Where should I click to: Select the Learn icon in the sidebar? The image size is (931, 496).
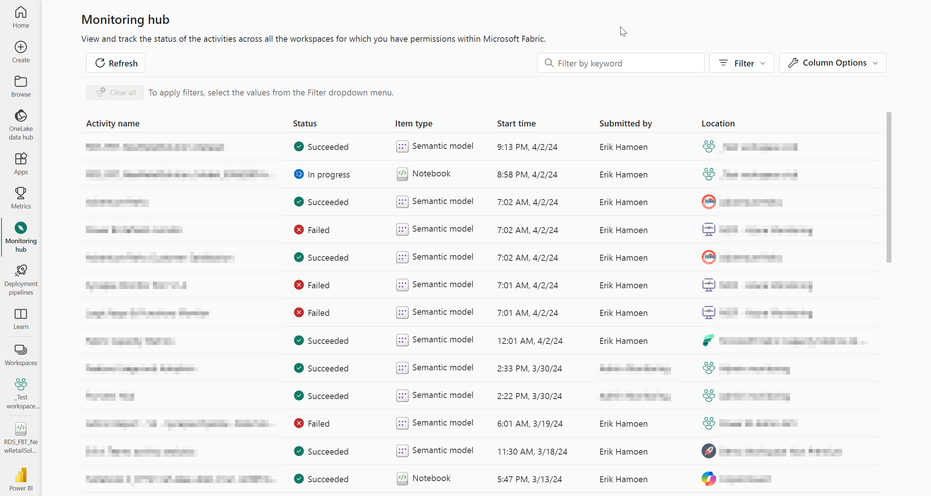pos(21,318)
